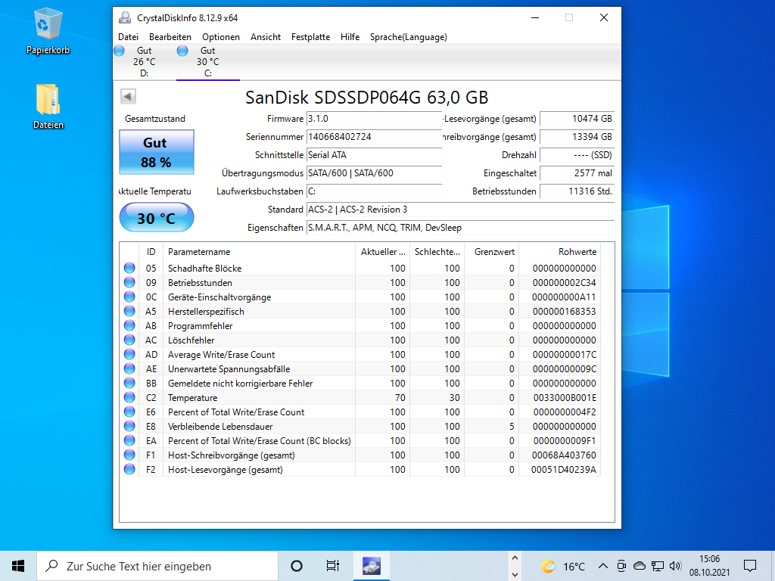
Task: Click status orb for Betriebsstunden attribute row
Action: click(x=129, y=282)
